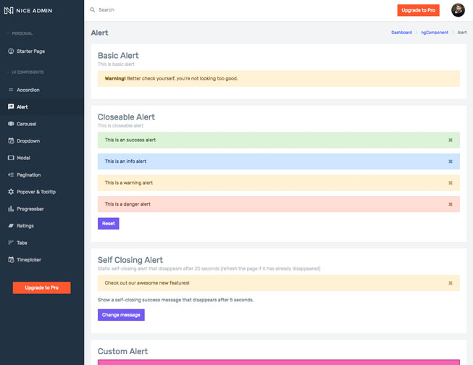Image resolution: width=473 pixels, height=365 pixels.
Task: Close the danger alert
Action: pos(450,204)
